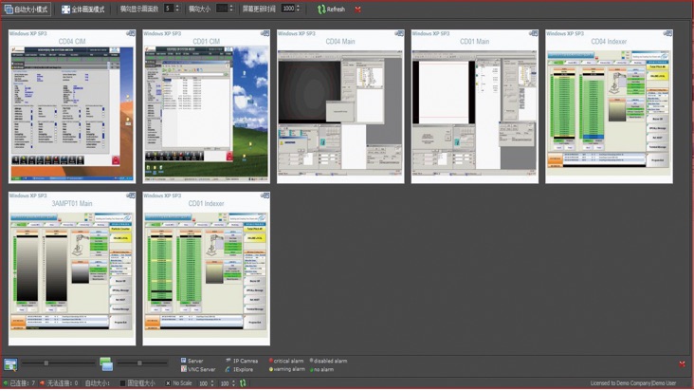This screenshot has height=391, width=694.
Task: Click the monitor icon on CD04 Indexer tile
Action: (667, 34)
